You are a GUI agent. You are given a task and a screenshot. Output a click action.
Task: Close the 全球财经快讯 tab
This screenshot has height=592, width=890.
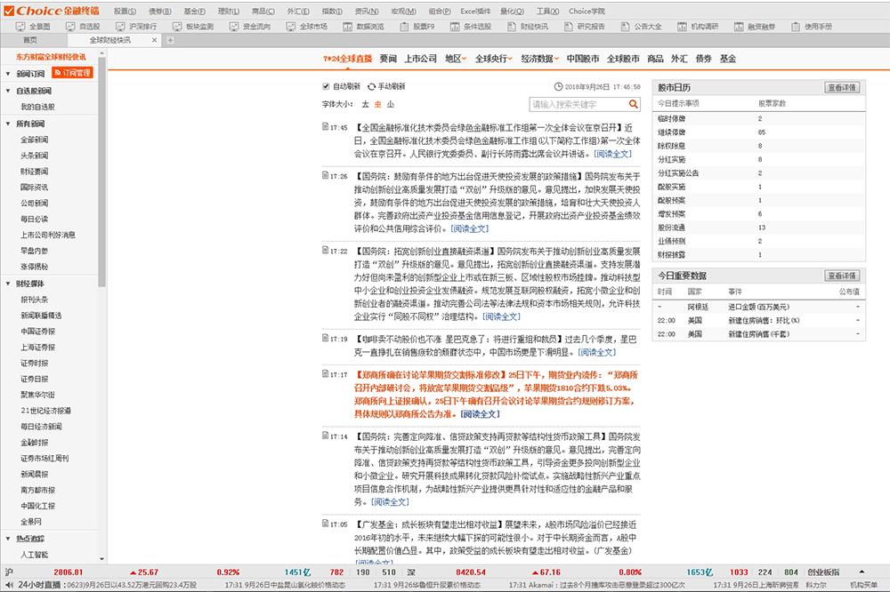tap(154, 40)
